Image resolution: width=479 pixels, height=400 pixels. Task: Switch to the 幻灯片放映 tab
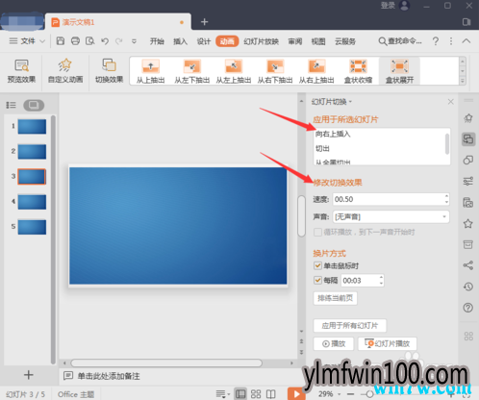[261, 41]
